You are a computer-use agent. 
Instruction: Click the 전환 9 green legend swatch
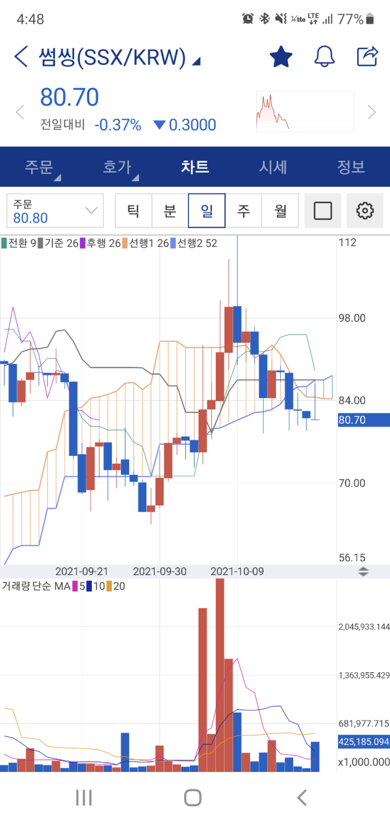[4, 243]
